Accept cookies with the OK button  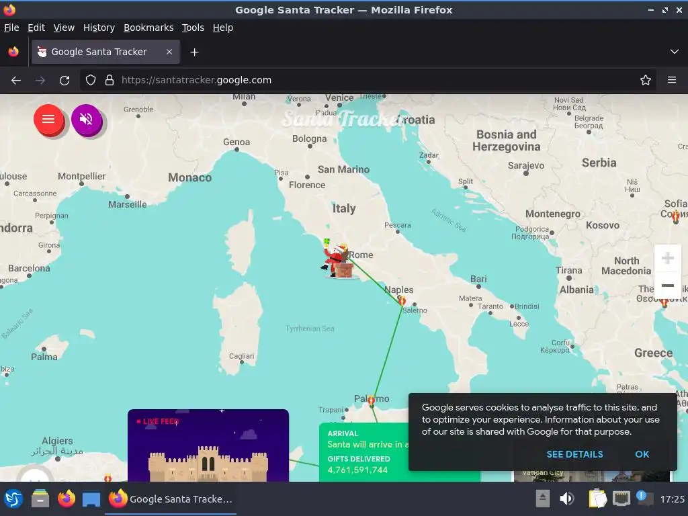[642, 455]
